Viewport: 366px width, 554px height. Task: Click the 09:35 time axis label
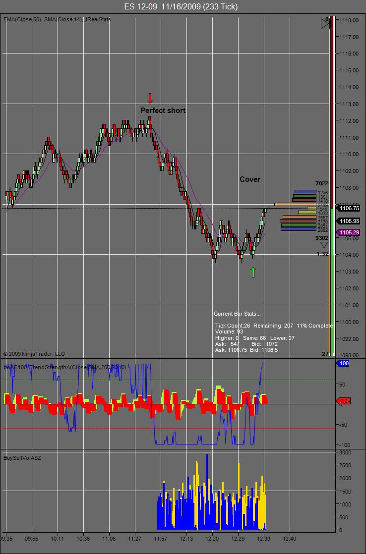[x=6, y=540]
